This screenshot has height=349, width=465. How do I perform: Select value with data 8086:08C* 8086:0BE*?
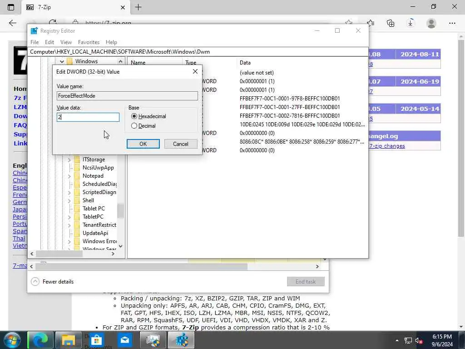click(302, 142)
